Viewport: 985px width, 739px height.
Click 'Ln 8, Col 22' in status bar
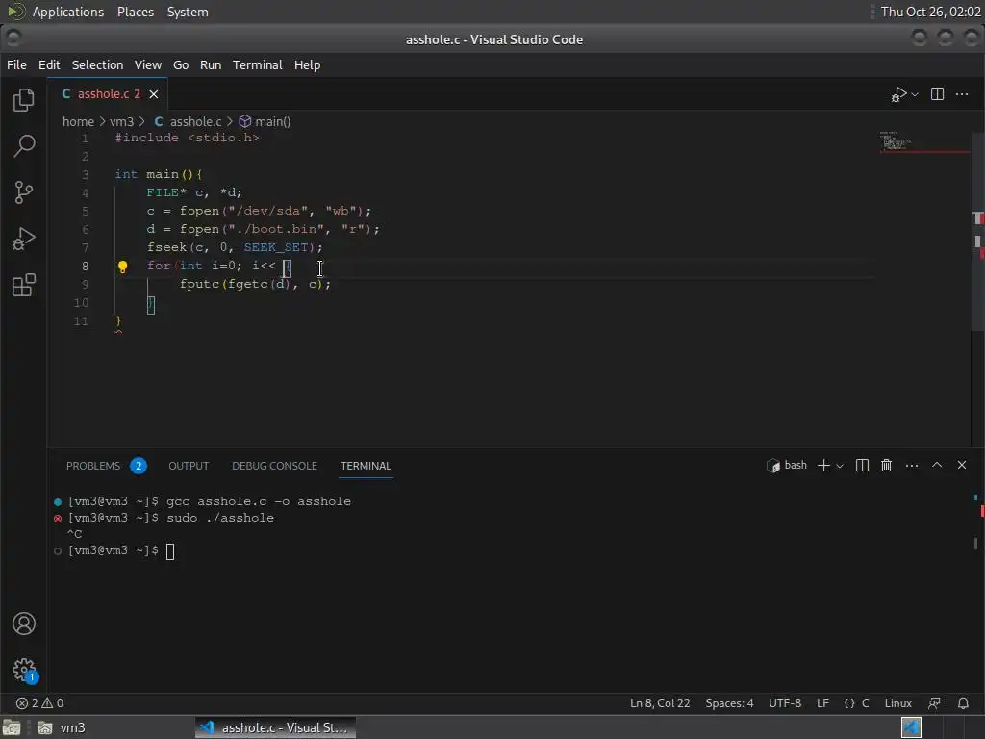point(660,703)
